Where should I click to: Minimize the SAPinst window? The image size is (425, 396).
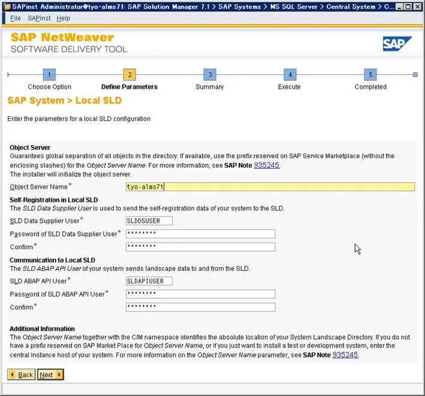click(399, 7)
